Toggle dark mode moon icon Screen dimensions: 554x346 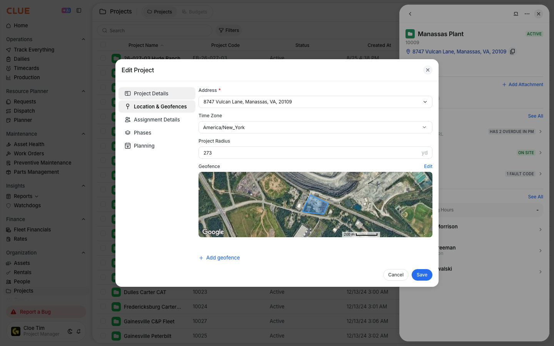click(70, 331)
